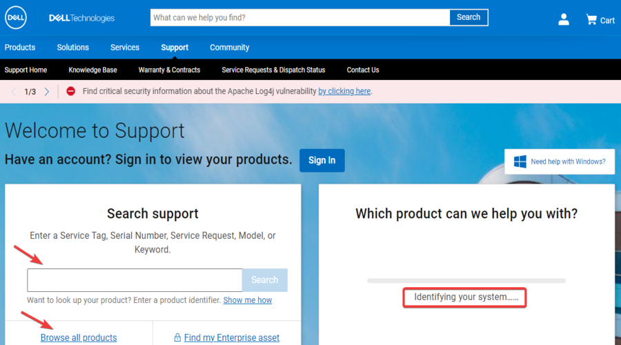The height and width of the screenshot is (345, 621).
Task: Click the Dell Technologies wordmark
Action: [81, 18]
